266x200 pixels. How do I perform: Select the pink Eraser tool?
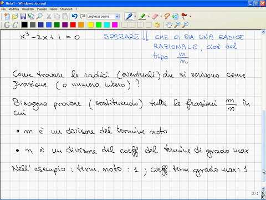point(155,17)
